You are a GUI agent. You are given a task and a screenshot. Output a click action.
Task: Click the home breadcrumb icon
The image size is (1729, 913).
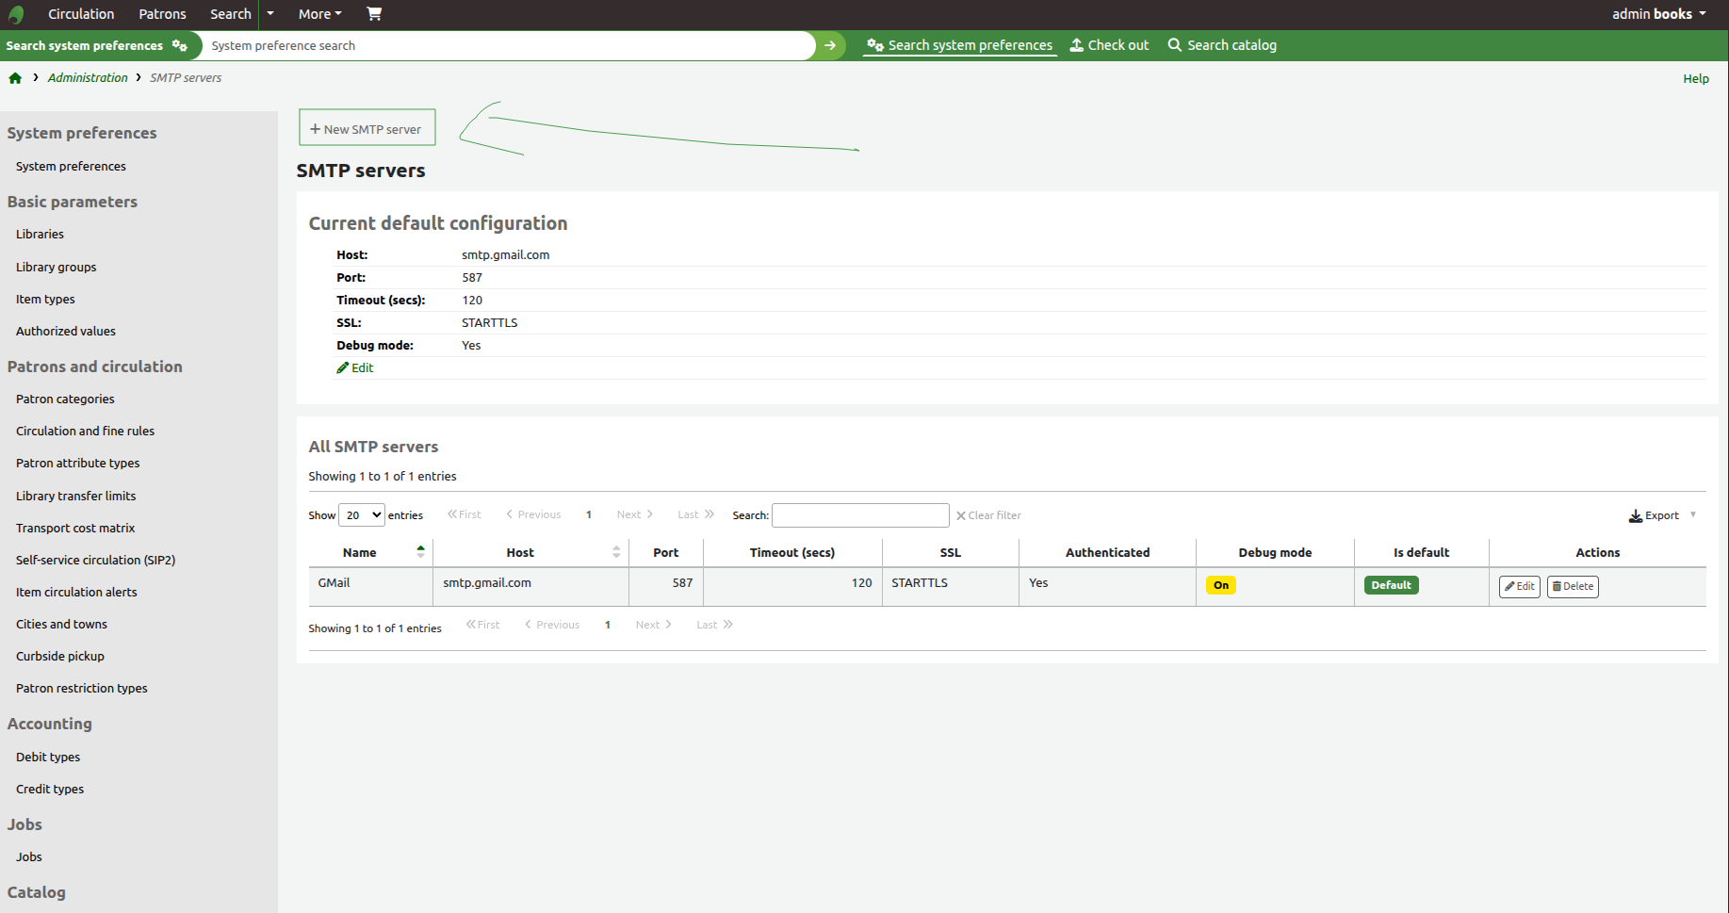pyautogui.click(x=15, y=78)
